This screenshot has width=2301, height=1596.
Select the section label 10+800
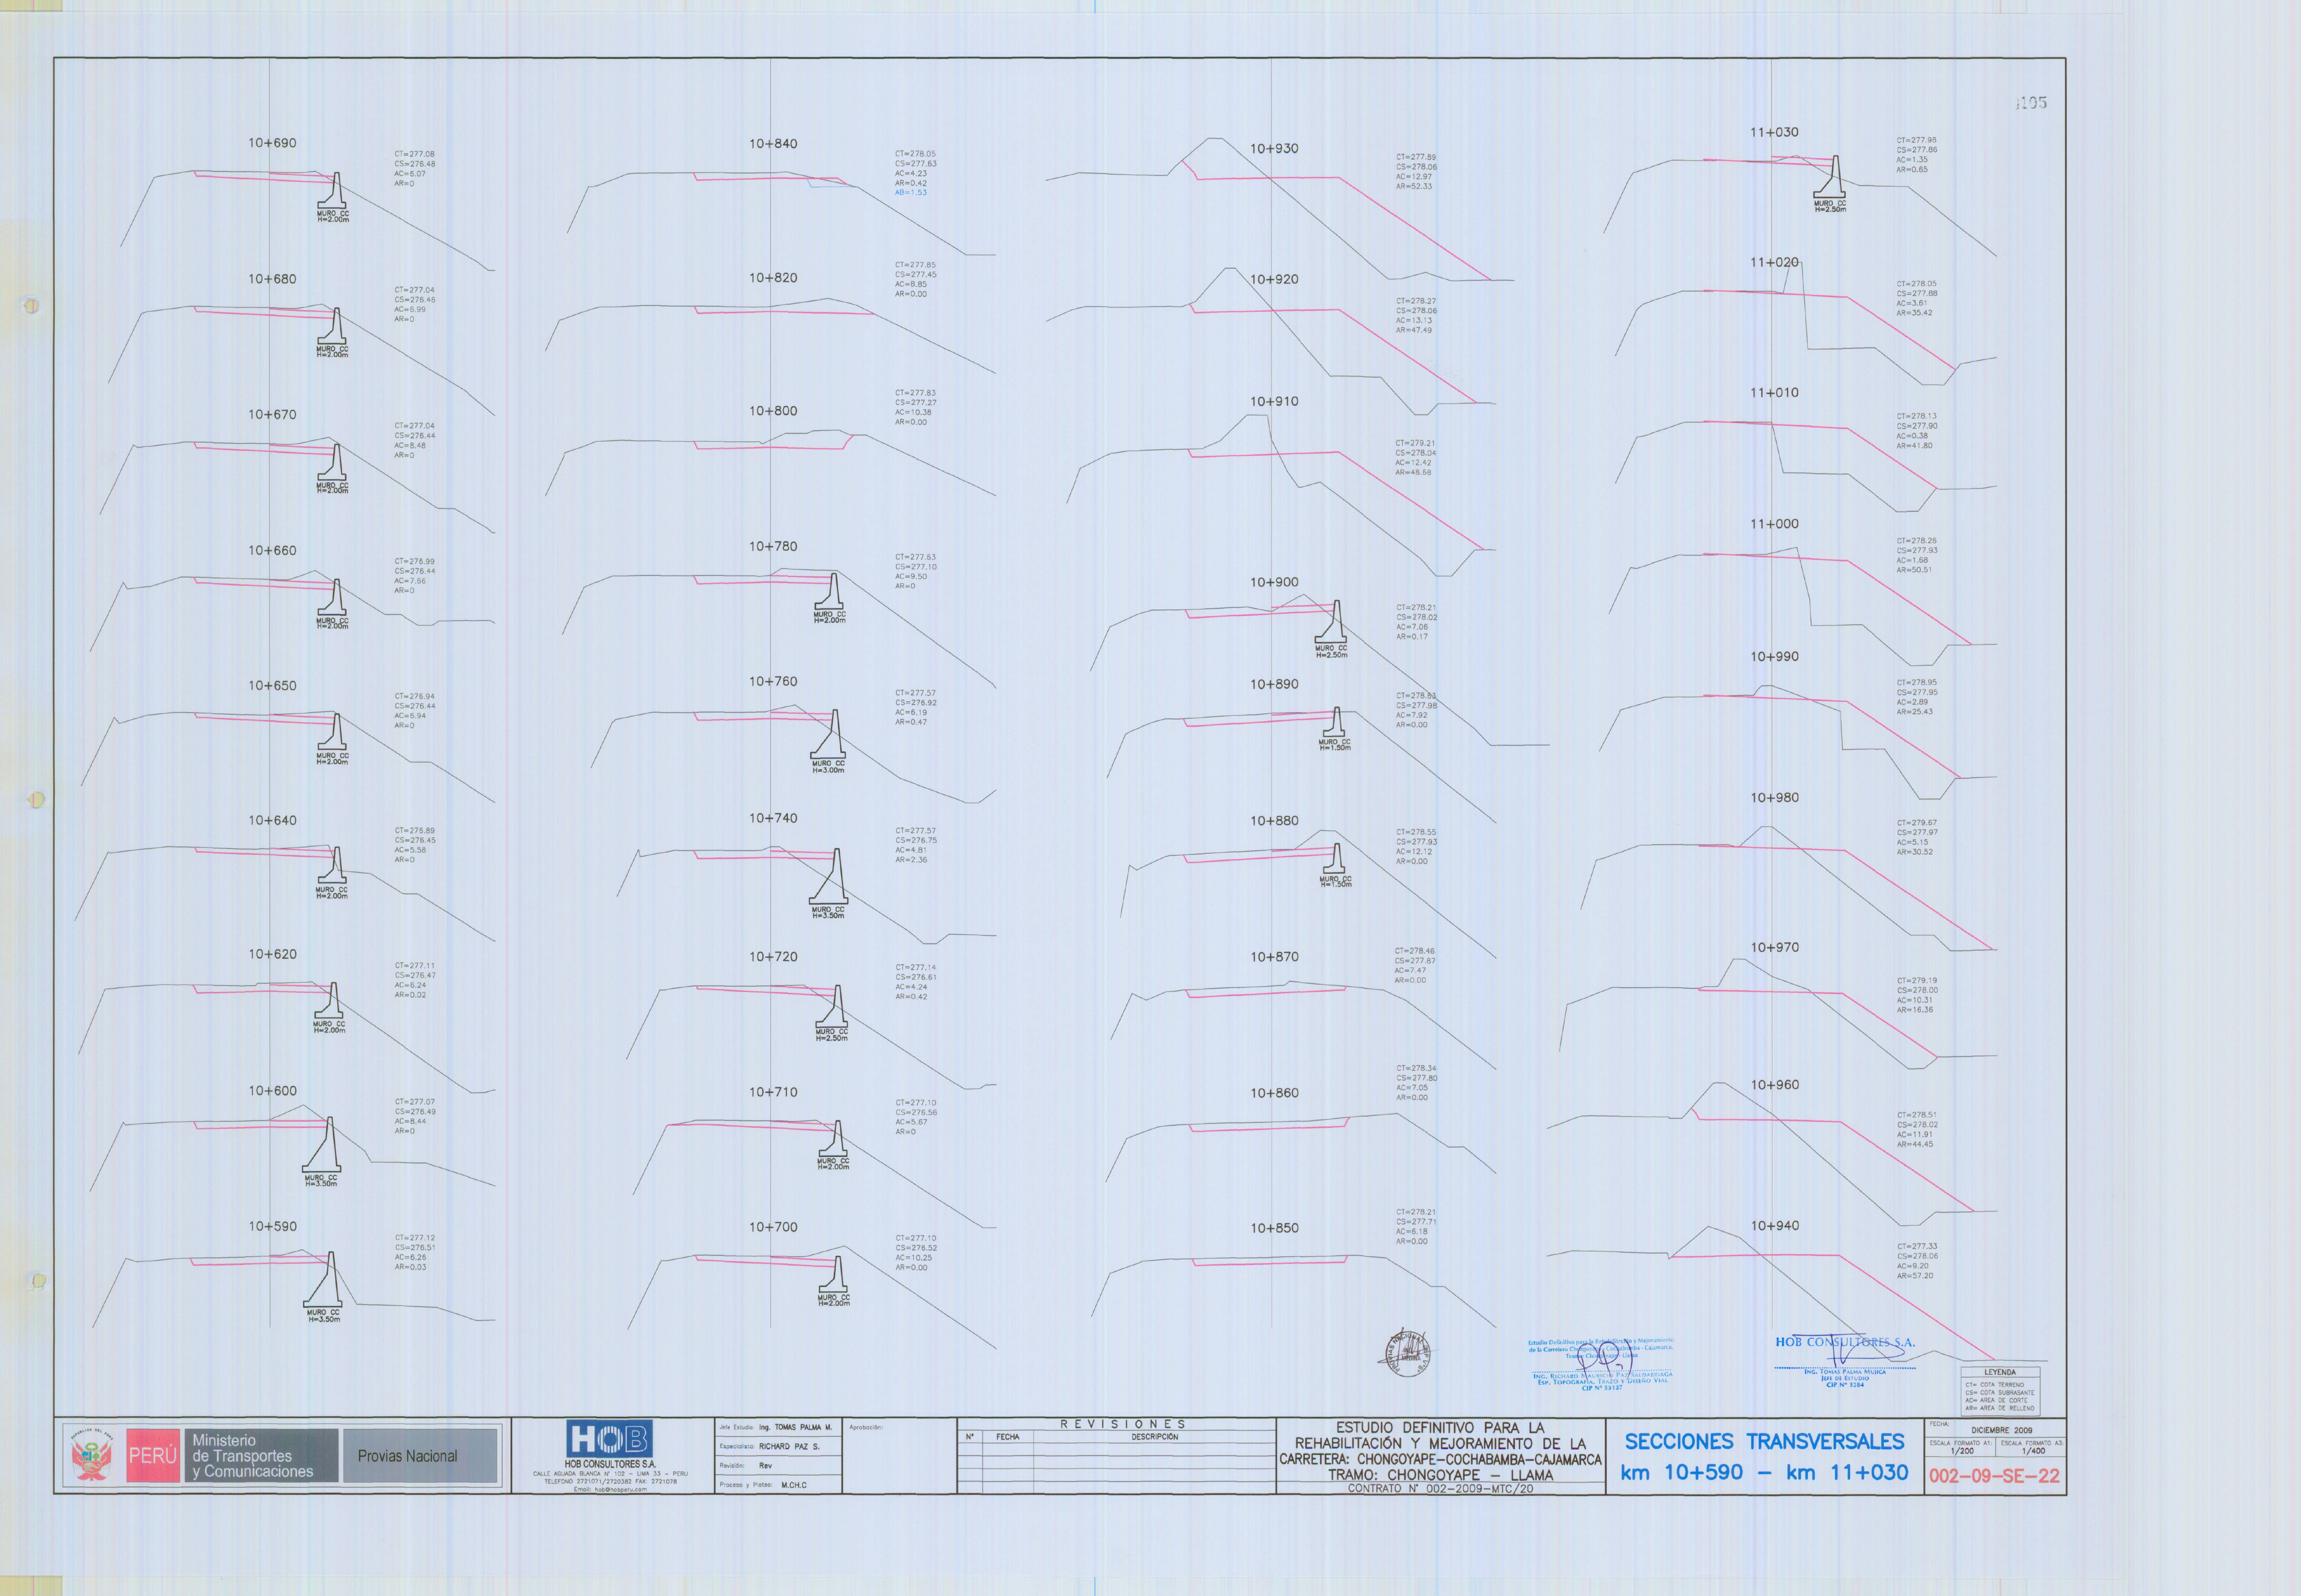point(773,411)
